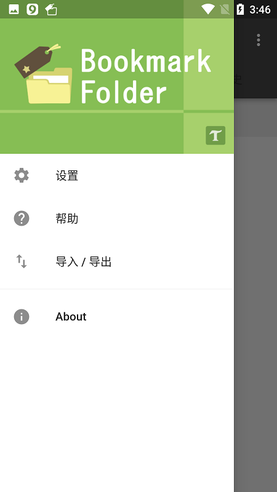Tap the Wi-Fi status bar icon
The width and height of the screenshot is (277, 492).
(x=207, y=9)
